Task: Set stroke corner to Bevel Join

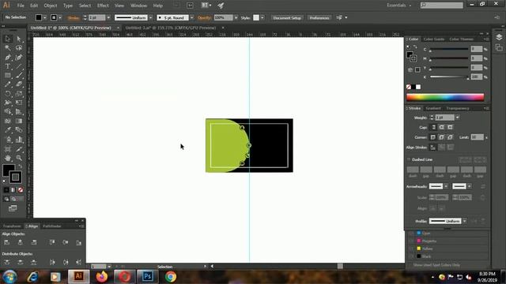Action: click(x=450, y=137)
